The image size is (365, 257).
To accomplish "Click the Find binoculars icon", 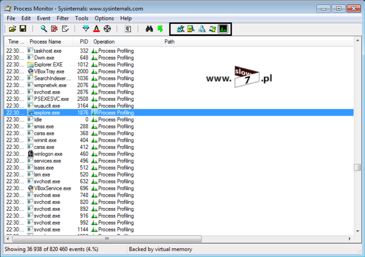I will [149, 29].
